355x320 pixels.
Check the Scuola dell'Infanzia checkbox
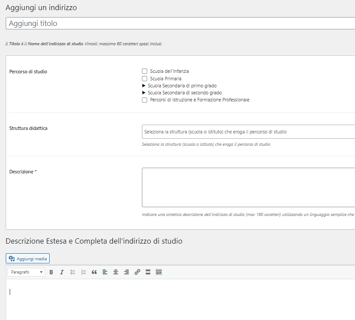145,71
